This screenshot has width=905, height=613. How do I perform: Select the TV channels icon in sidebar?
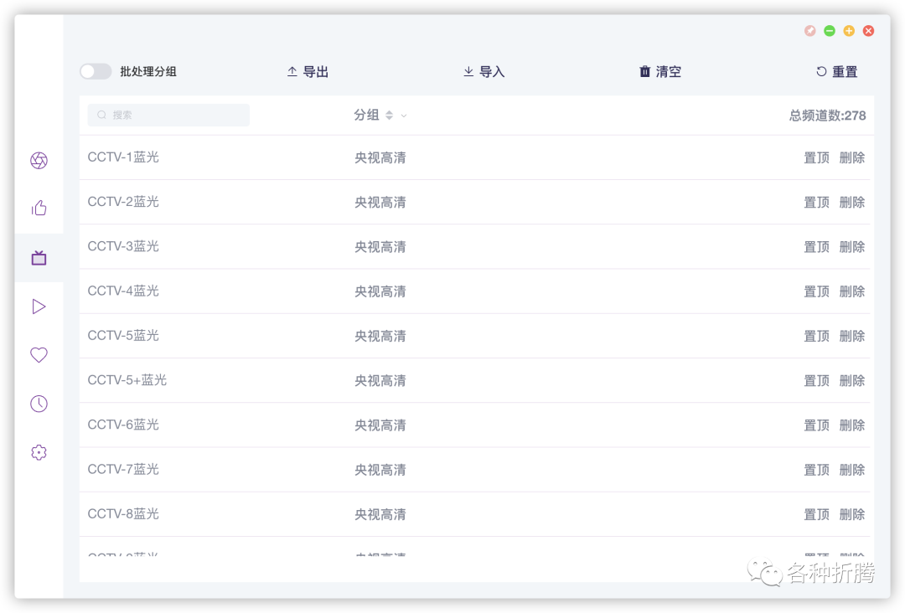(x=39, y=257)
